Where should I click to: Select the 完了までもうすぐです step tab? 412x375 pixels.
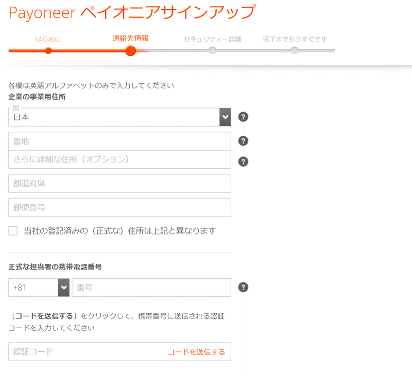pyautogui.click(x=295, y=39)
